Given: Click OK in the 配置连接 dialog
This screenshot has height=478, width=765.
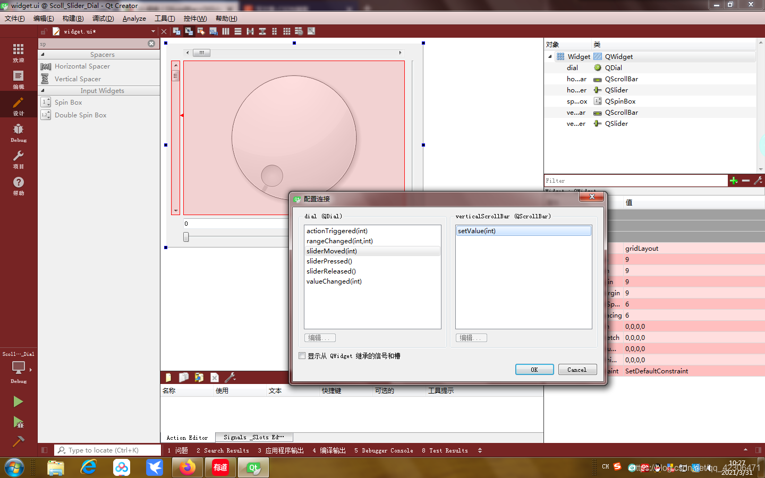Looking at the screenshot, I should click(534, 369).
